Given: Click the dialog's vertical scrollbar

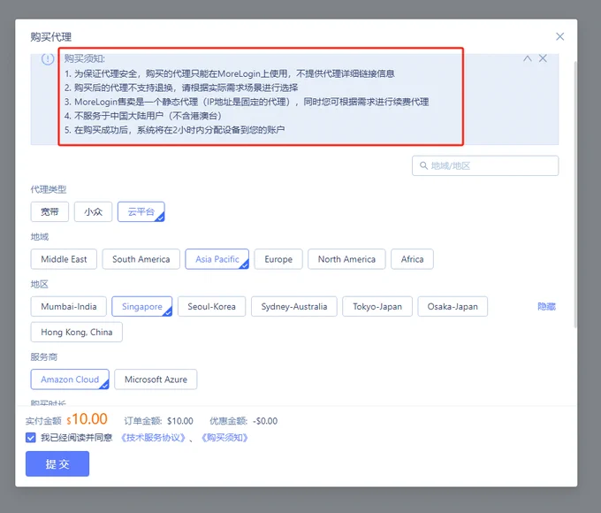Looking at the screenshot, I should [575, 194].
